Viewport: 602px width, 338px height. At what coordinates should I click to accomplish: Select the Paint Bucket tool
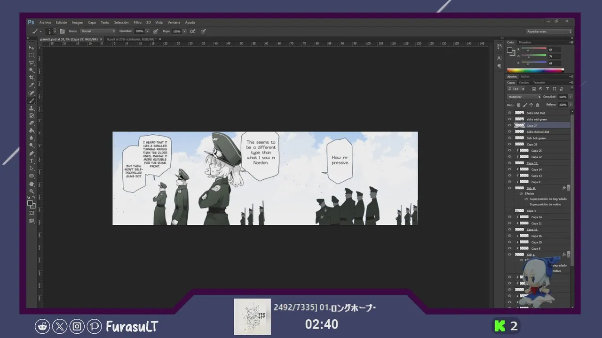click(x=32, y=131)
